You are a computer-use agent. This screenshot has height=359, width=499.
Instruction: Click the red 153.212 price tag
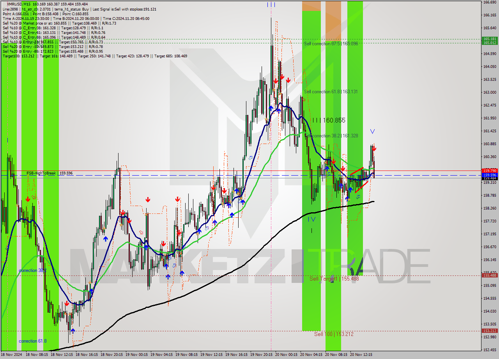490,331
